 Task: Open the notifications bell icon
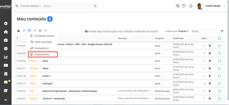click(x=191, y=6)
